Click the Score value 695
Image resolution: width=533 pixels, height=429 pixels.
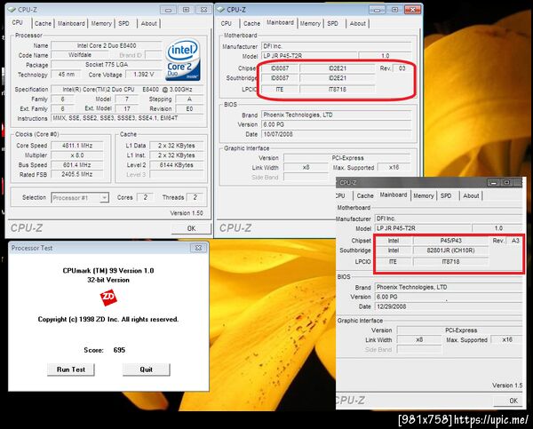coord(119,350)
